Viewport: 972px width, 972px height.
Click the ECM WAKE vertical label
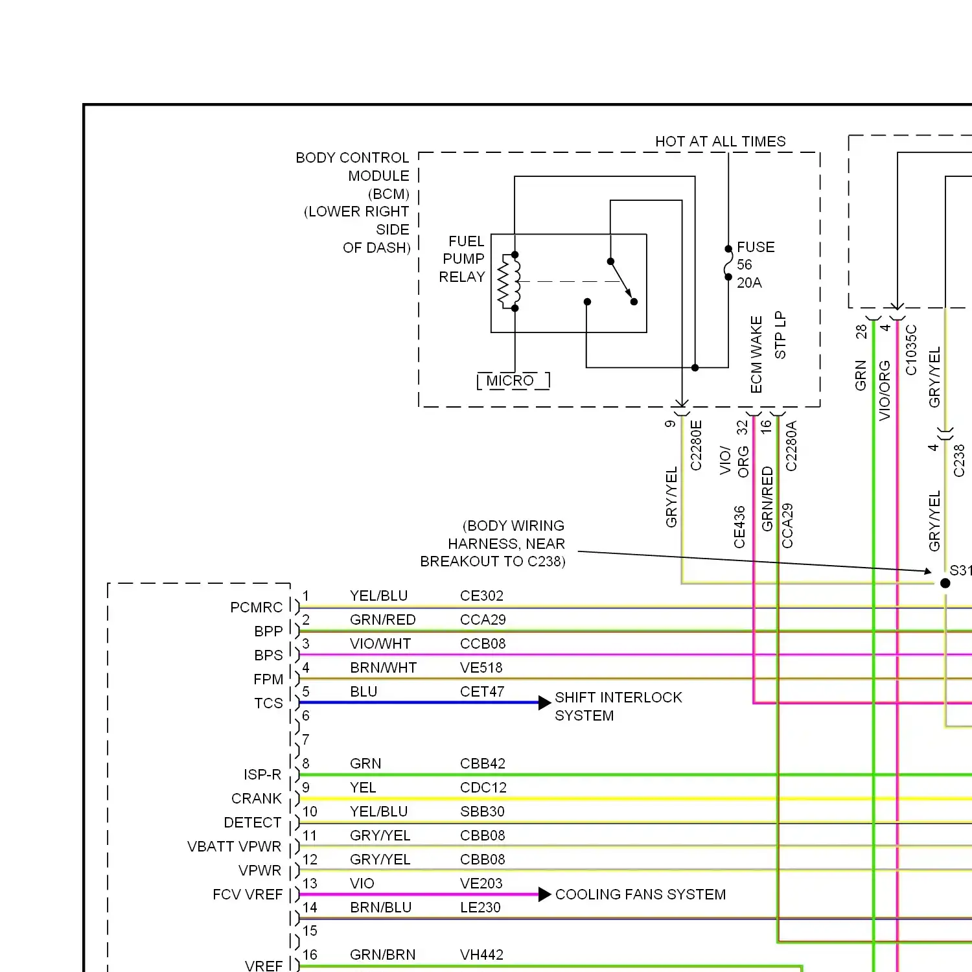pos(756,354)
